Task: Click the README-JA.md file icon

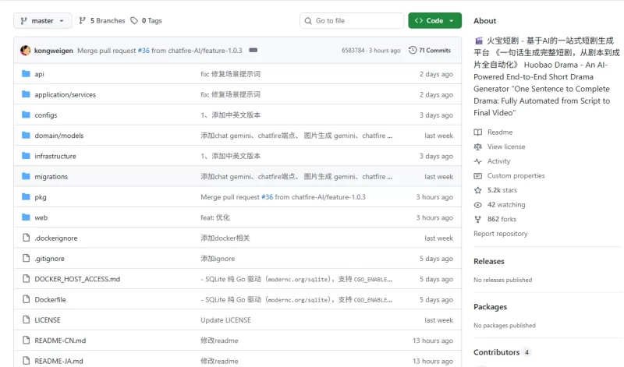Action: tap(26, 361)
